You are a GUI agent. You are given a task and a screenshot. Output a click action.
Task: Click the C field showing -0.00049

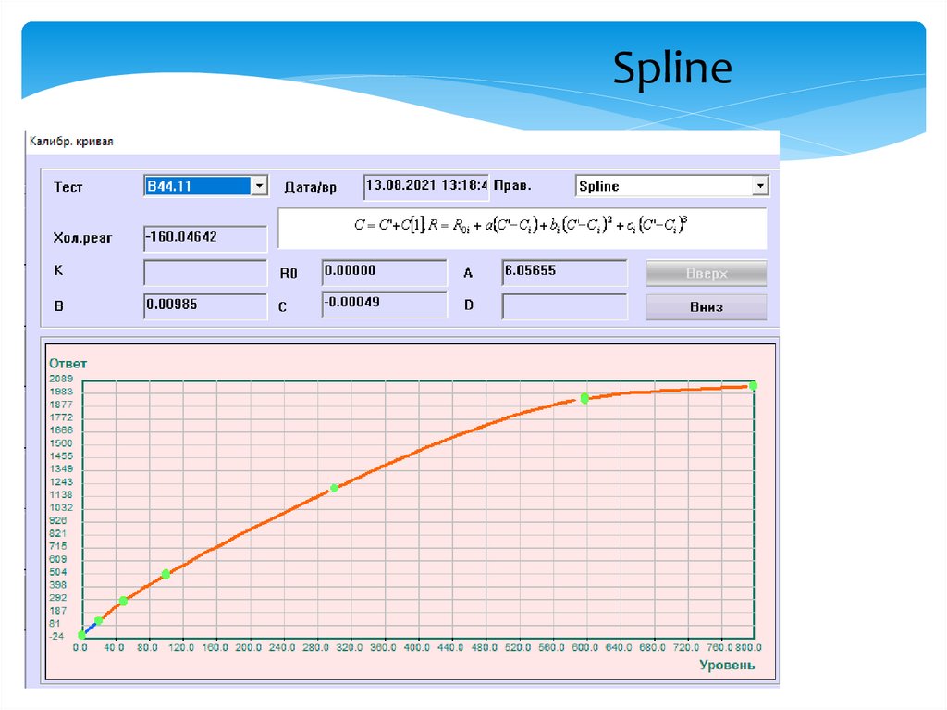click(x=384, y=305)
